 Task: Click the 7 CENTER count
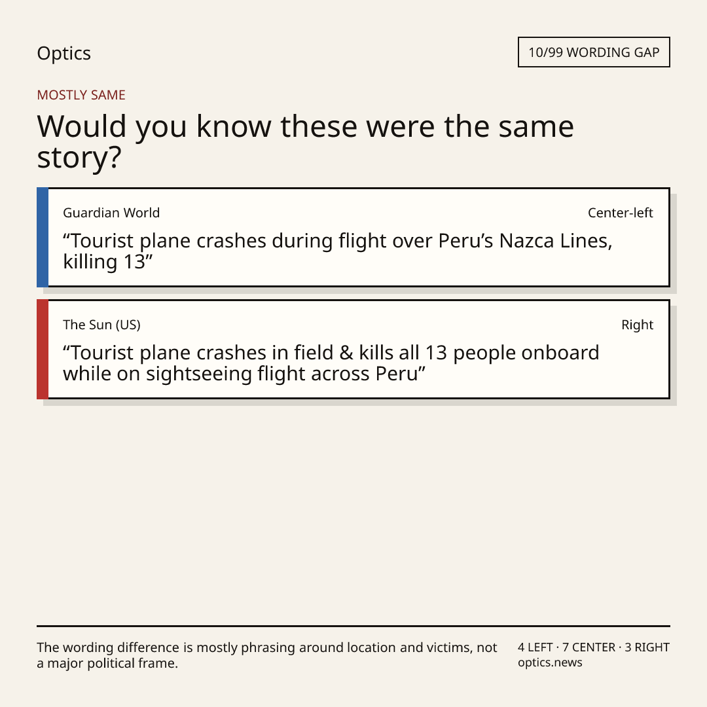click(589, 647)
